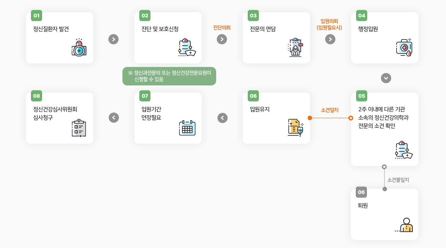
Task: Click the first-aid kit icon in step 04
Action: pos(404,48)
